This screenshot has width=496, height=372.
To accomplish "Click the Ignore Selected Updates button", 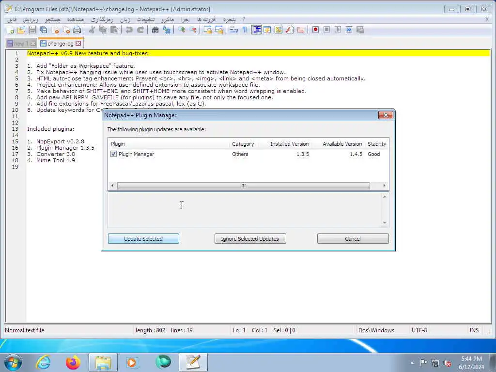I will [250, 238].
